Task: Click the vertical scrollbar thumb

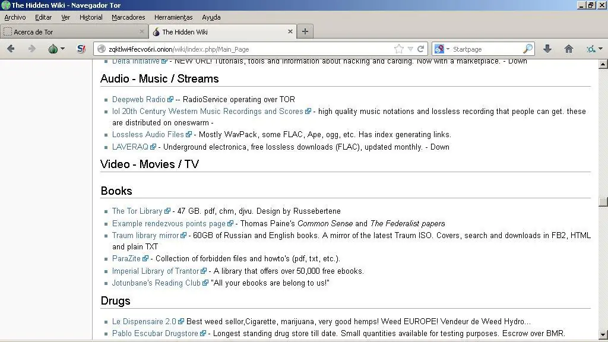Action: pyautogui.click(x=603, y=202)
